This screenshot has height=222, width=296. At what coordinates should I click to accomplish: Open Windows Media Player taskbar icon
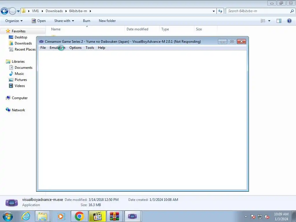(x=61, y=216)
